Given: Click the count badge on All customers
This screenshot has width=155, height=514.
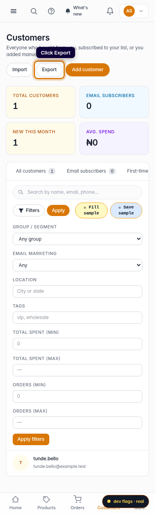Looking at the screenshot, I should coord(52,171).
